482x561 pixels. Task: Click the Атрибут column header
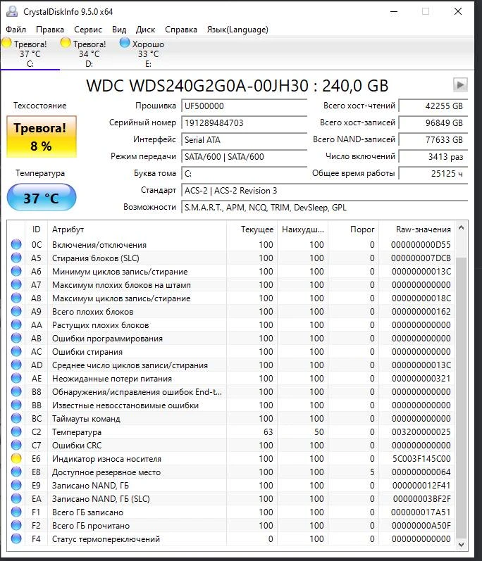[137, 229]
